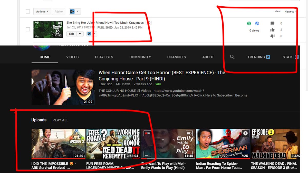308x173 pixels.
Task: Click PLAY ALL next to Uploads
Action: [x=60, y=120]
